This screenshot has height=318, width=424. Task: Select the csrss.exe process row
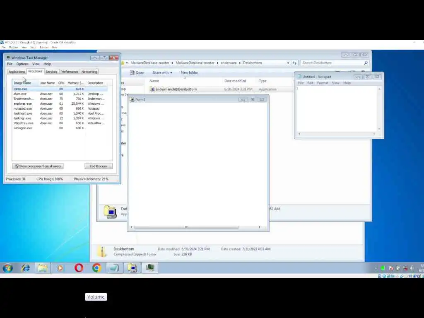(60, 89)
